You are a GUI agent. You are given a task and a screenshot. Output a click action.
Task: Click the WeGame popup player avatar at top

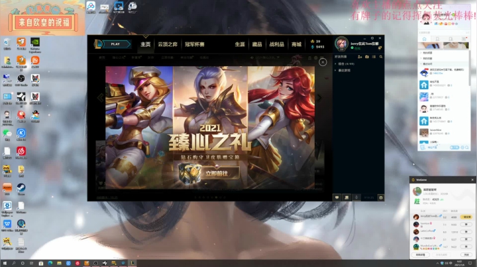[x=417, y=191]
